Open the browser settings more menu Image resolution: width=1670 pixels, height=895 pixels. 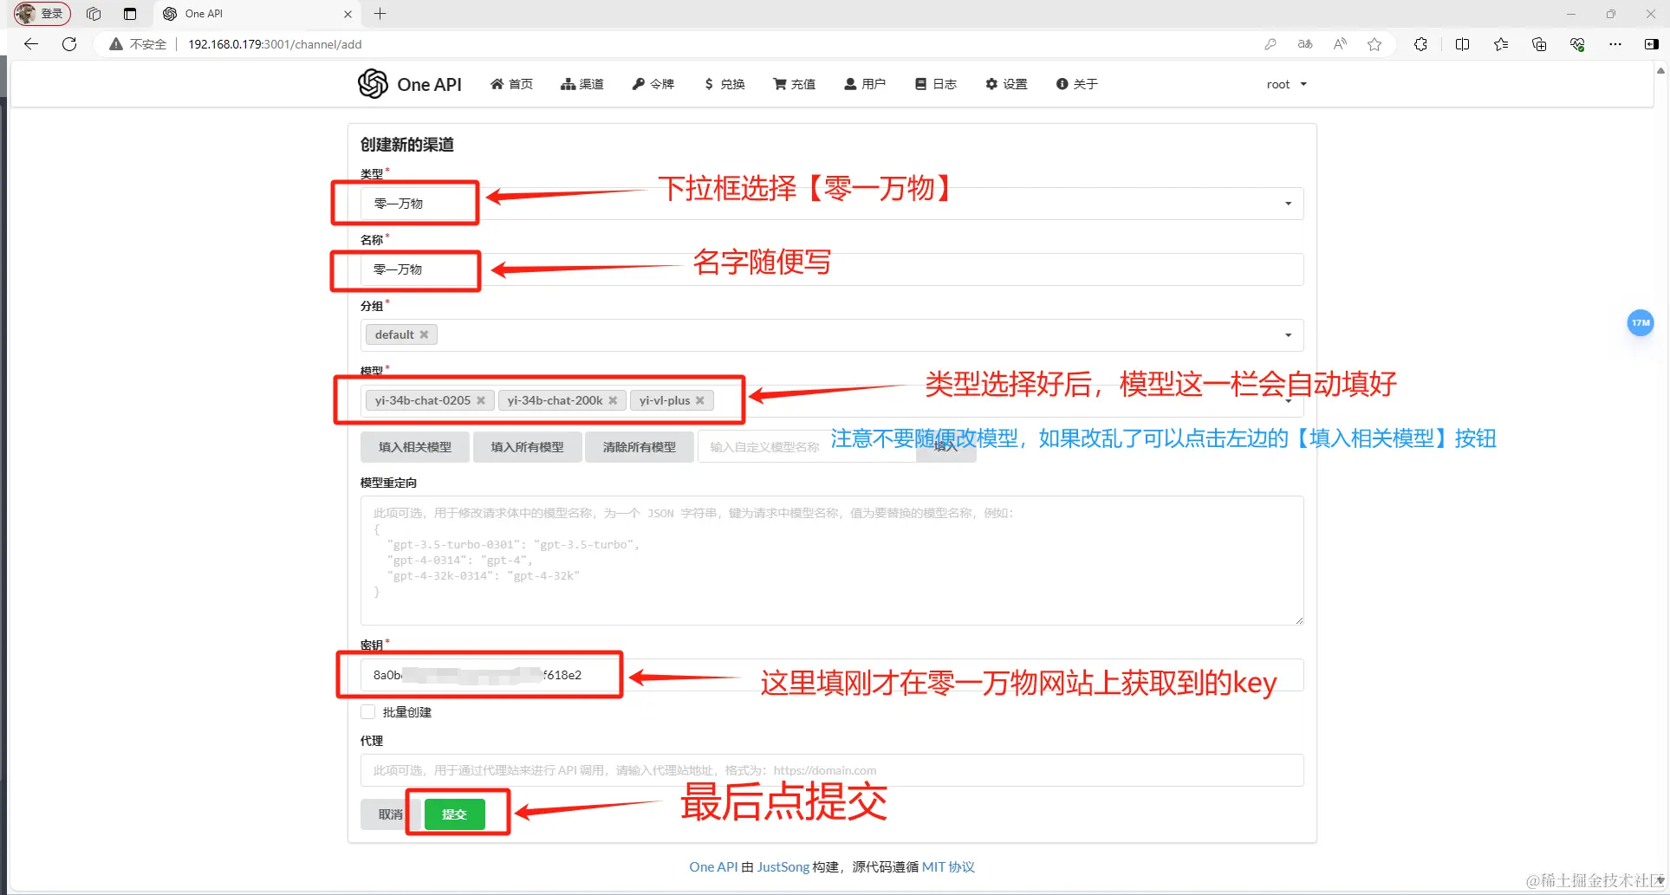tap(1615, 44)
